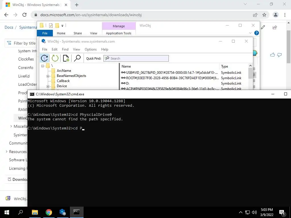Click the blue Explorer Help question icon
Image resolution: width=291 pixels, height=218 pixels.
coord(257,33)
